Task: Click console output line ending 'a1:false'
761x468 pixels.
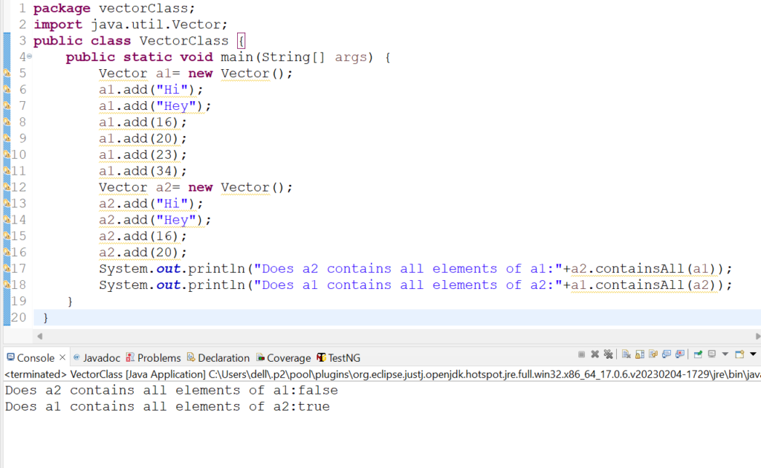Action: click(172, 391)
